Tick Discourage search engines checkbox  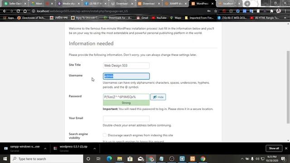(x=105, y=135)
